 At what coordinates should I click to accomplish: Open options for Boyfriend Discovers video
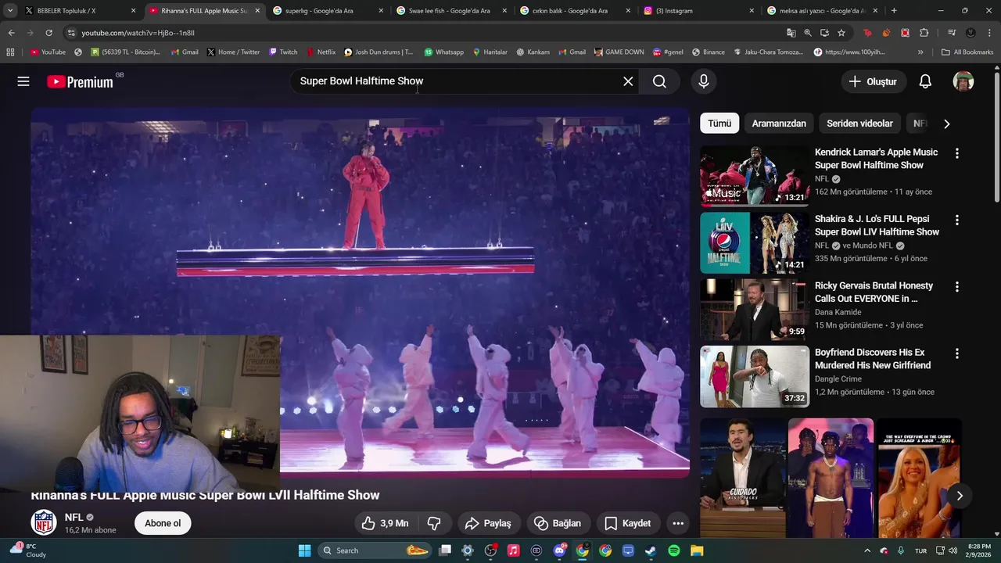click(956, 353)
